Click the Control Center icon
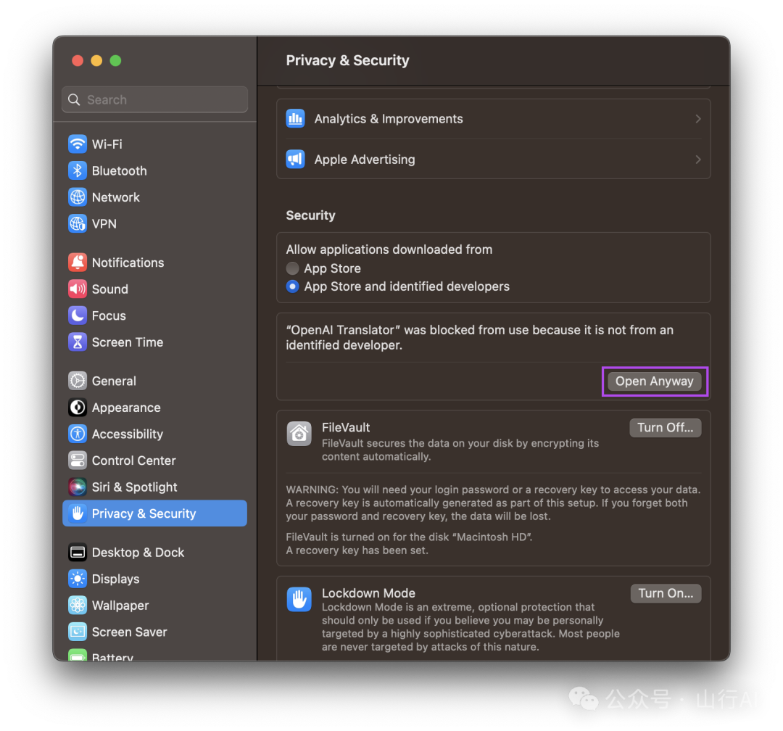 [x=78, y=461]
